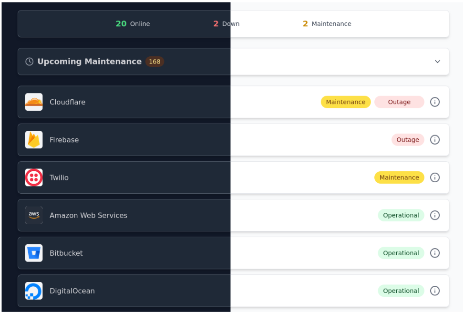Open info icon in Firebase row
464x313 pixels.
(435, 140)
